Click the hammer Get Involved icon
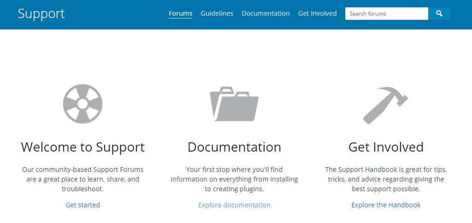 tap(386, 105)
